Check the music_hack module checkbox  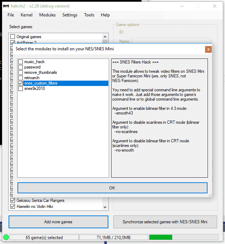click(21, 62)
